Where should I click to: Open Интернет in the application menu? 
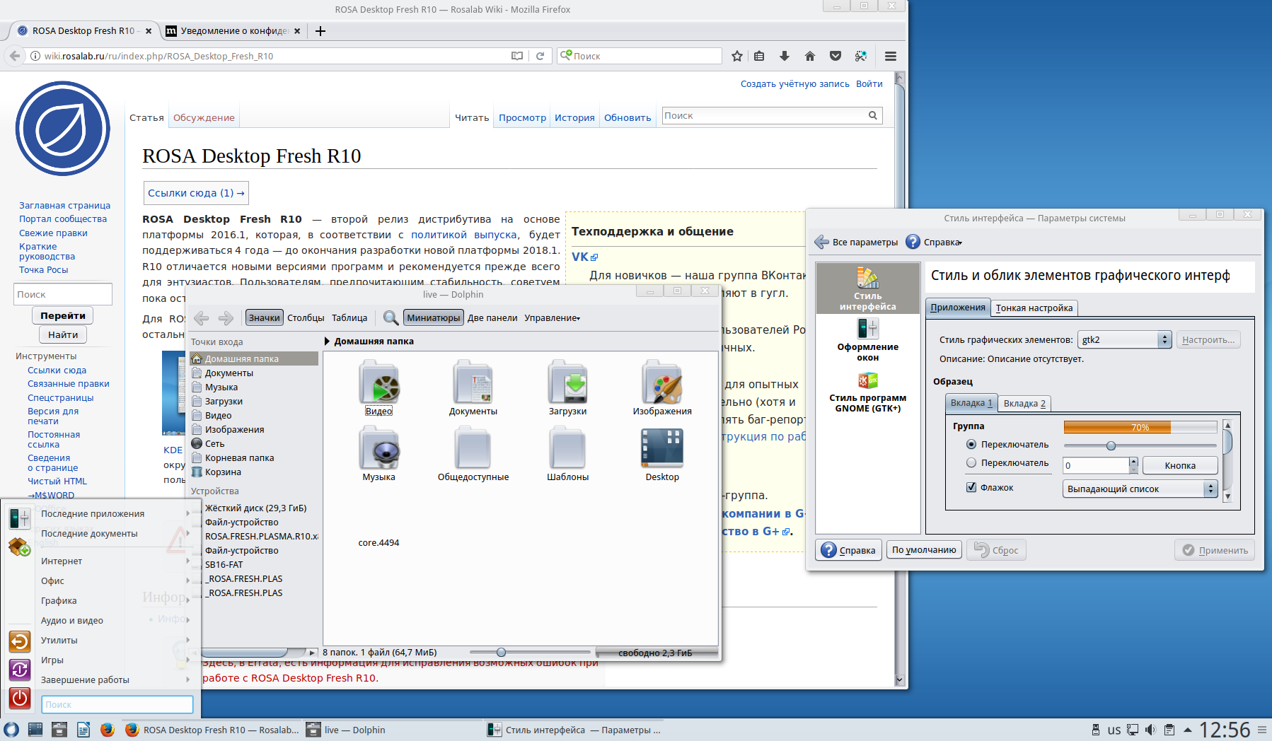click(62, 561)
